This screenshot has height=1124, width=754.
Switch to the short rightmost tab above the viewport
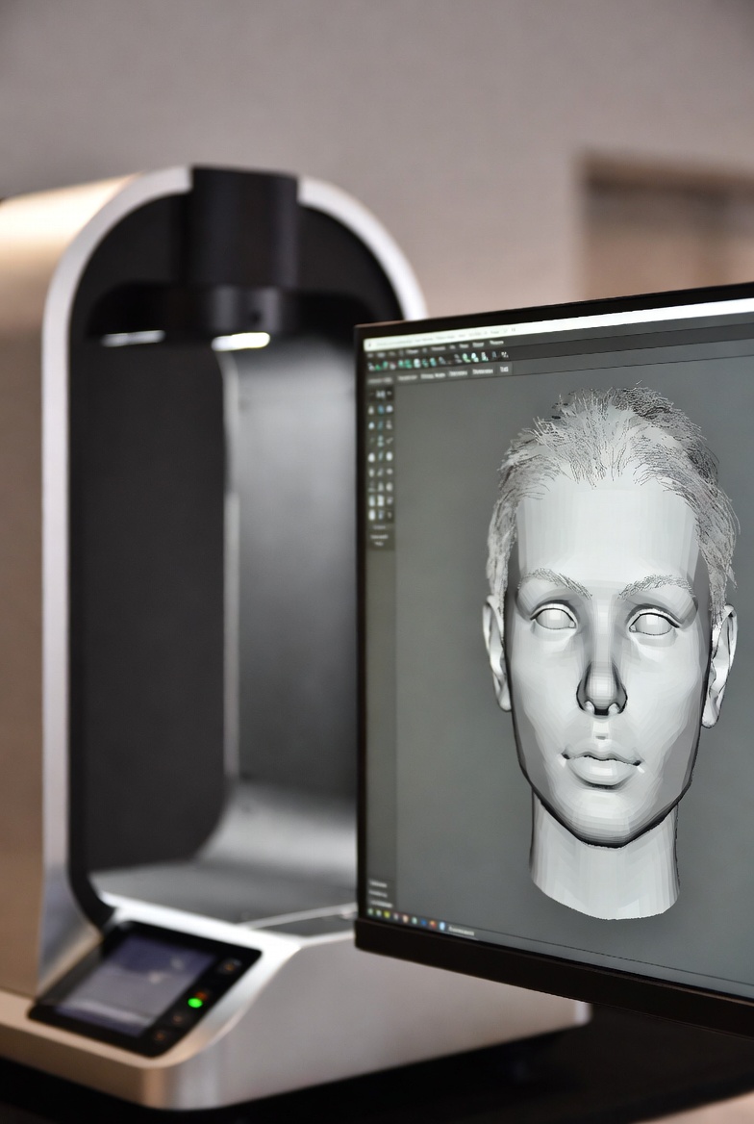[x=505, y=369]
